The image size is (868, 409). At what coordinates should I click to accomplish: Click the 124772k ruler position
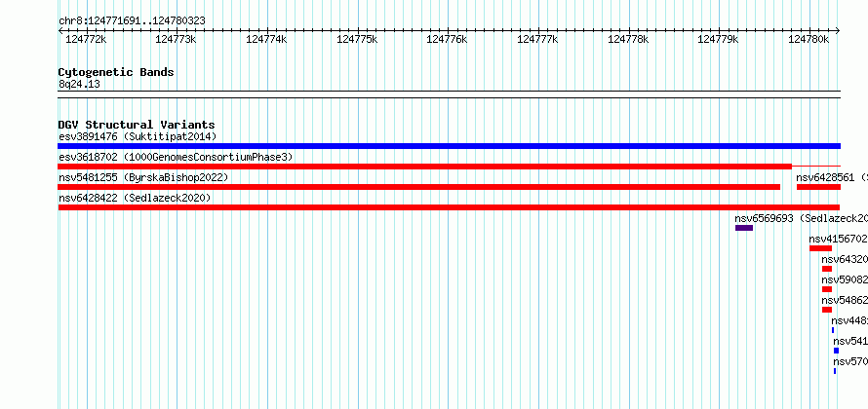tap(86, 39)
